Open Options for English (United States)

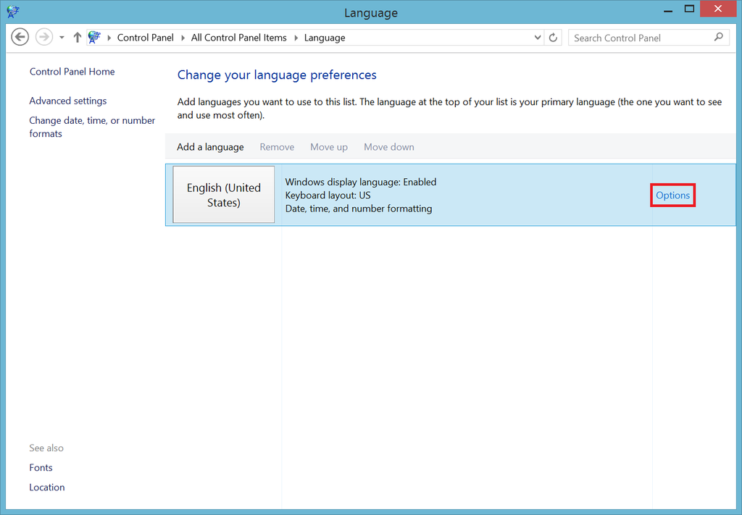point(672,195)
